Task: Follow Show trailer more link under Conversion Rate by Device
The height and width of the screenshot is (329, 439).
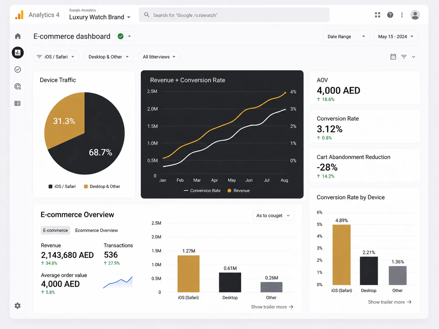Action: point(390,302)
